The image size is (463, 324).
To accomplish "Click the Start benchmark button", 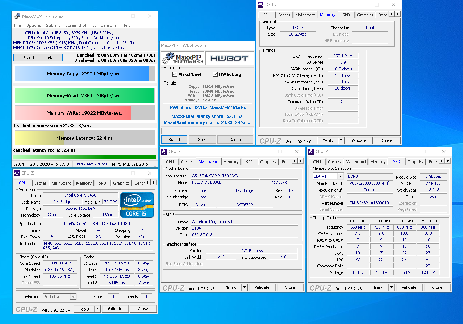I will [38, 58].
